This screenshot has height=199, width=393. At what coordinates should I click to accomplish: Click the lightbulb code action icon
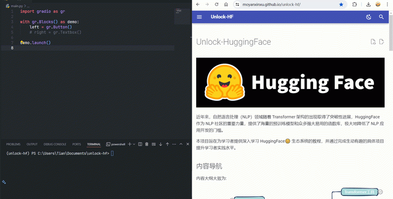[x=22, y=42]
